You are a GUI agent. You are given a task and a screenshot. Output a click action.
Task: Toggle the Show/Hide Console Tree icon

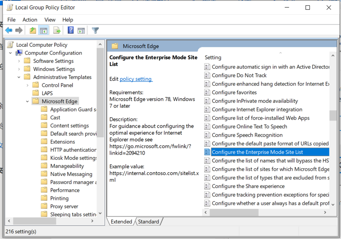point(44,30)
